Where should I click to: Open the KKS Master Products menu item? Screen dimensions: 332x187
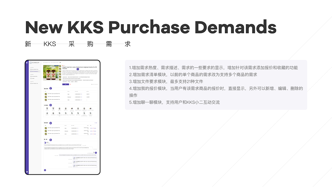pyautogui.click(x=35, y=69)
